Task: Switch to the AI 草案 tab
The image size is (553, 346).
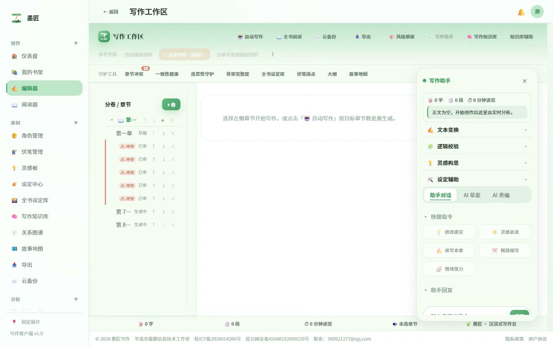Action: tap(472, 195)
